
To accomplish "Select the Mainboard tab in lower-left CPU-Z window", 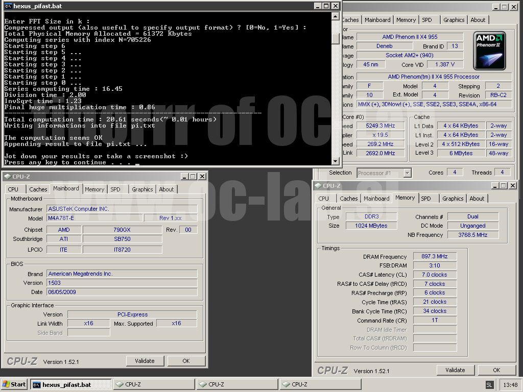I will coord(66,189).
